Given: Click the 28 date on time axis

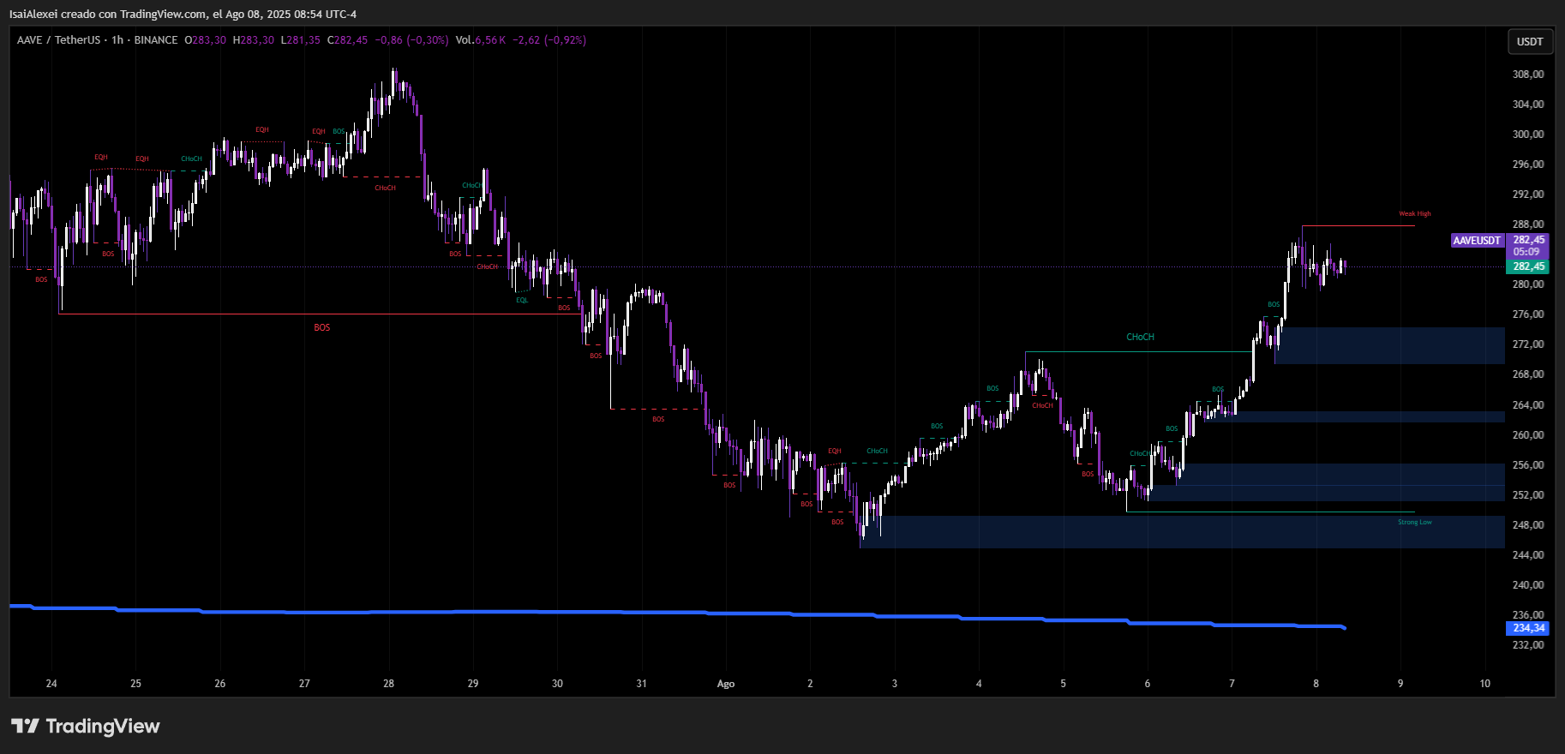Looking at the screenshot, I should pos(388,684).
